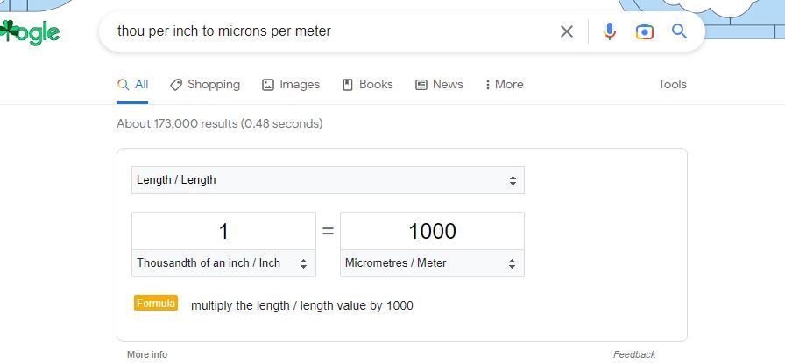
Task: Start voice search with microphone icon
Action: [609, 31]
